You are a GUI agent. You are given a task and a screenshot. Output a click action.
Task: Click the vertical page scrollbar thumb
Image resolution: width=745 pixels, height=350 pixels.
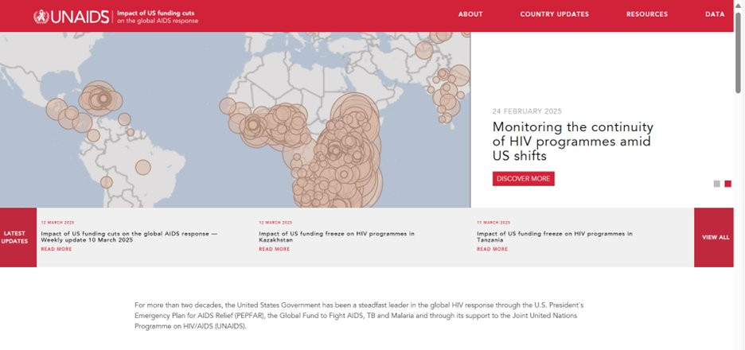[738, 52]
